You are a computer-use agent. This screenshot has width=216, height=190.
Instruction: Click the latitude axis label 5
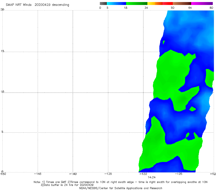click(2, 132)
